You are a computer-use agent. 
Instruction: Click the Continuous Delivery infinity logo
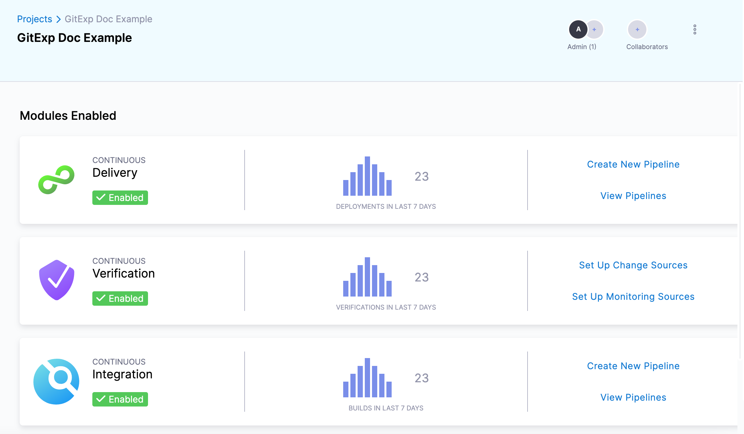click(56, 180)
